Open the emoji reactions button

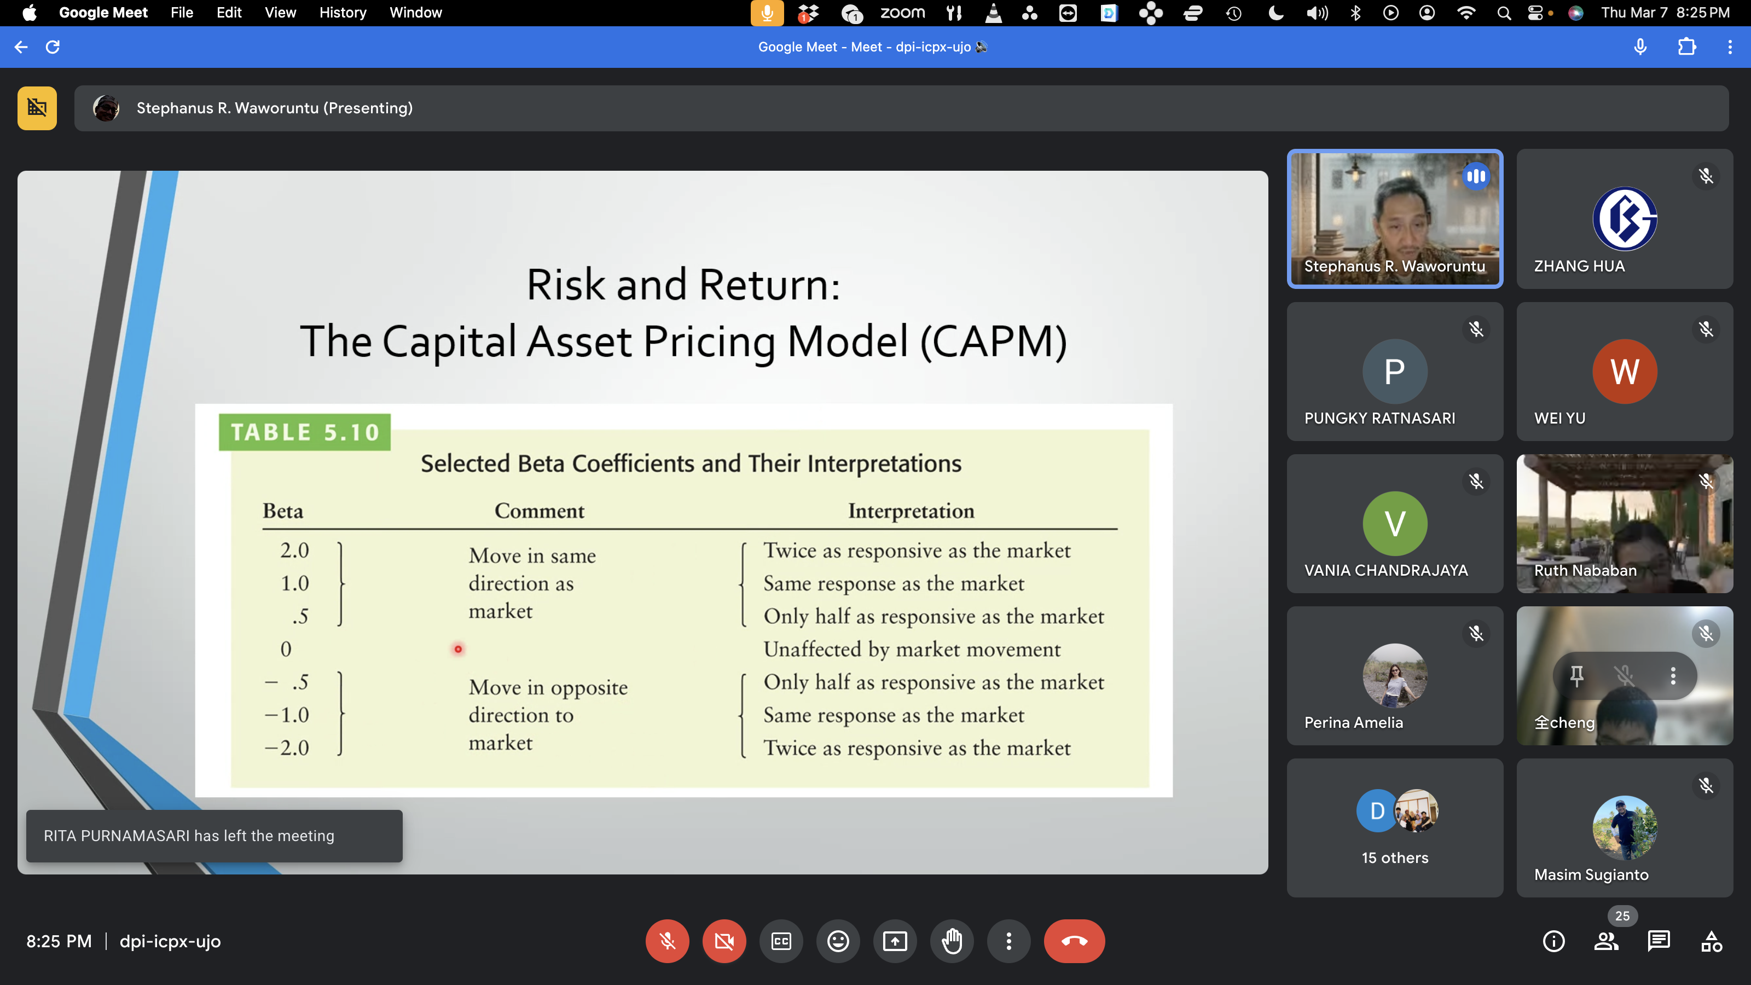[838, 941]
